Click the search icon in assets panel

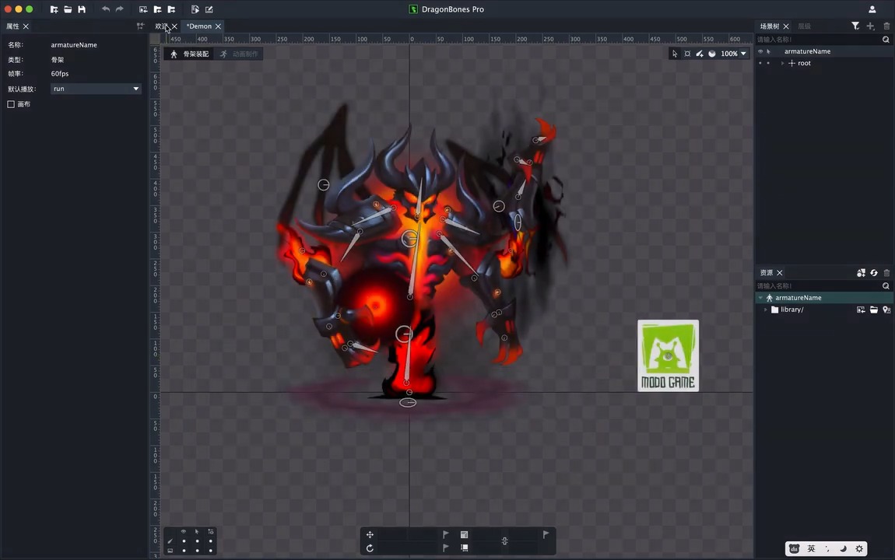886,285
